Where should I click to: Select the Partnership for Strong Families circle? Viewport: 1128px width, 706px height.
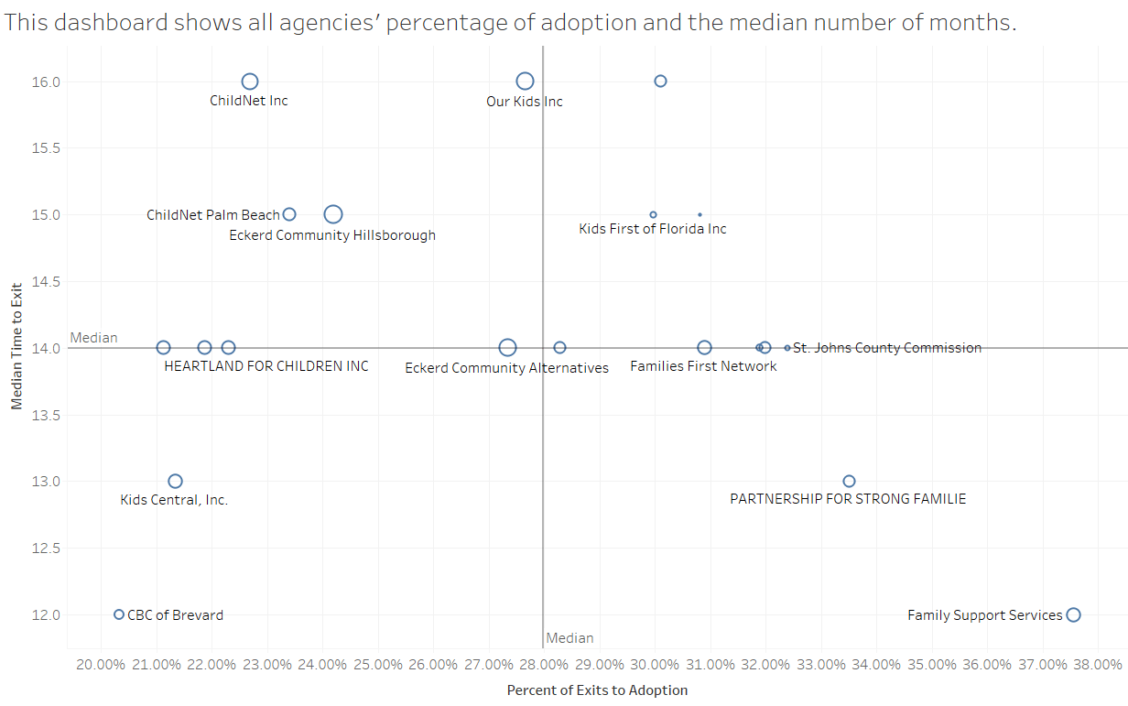point(849,482)
